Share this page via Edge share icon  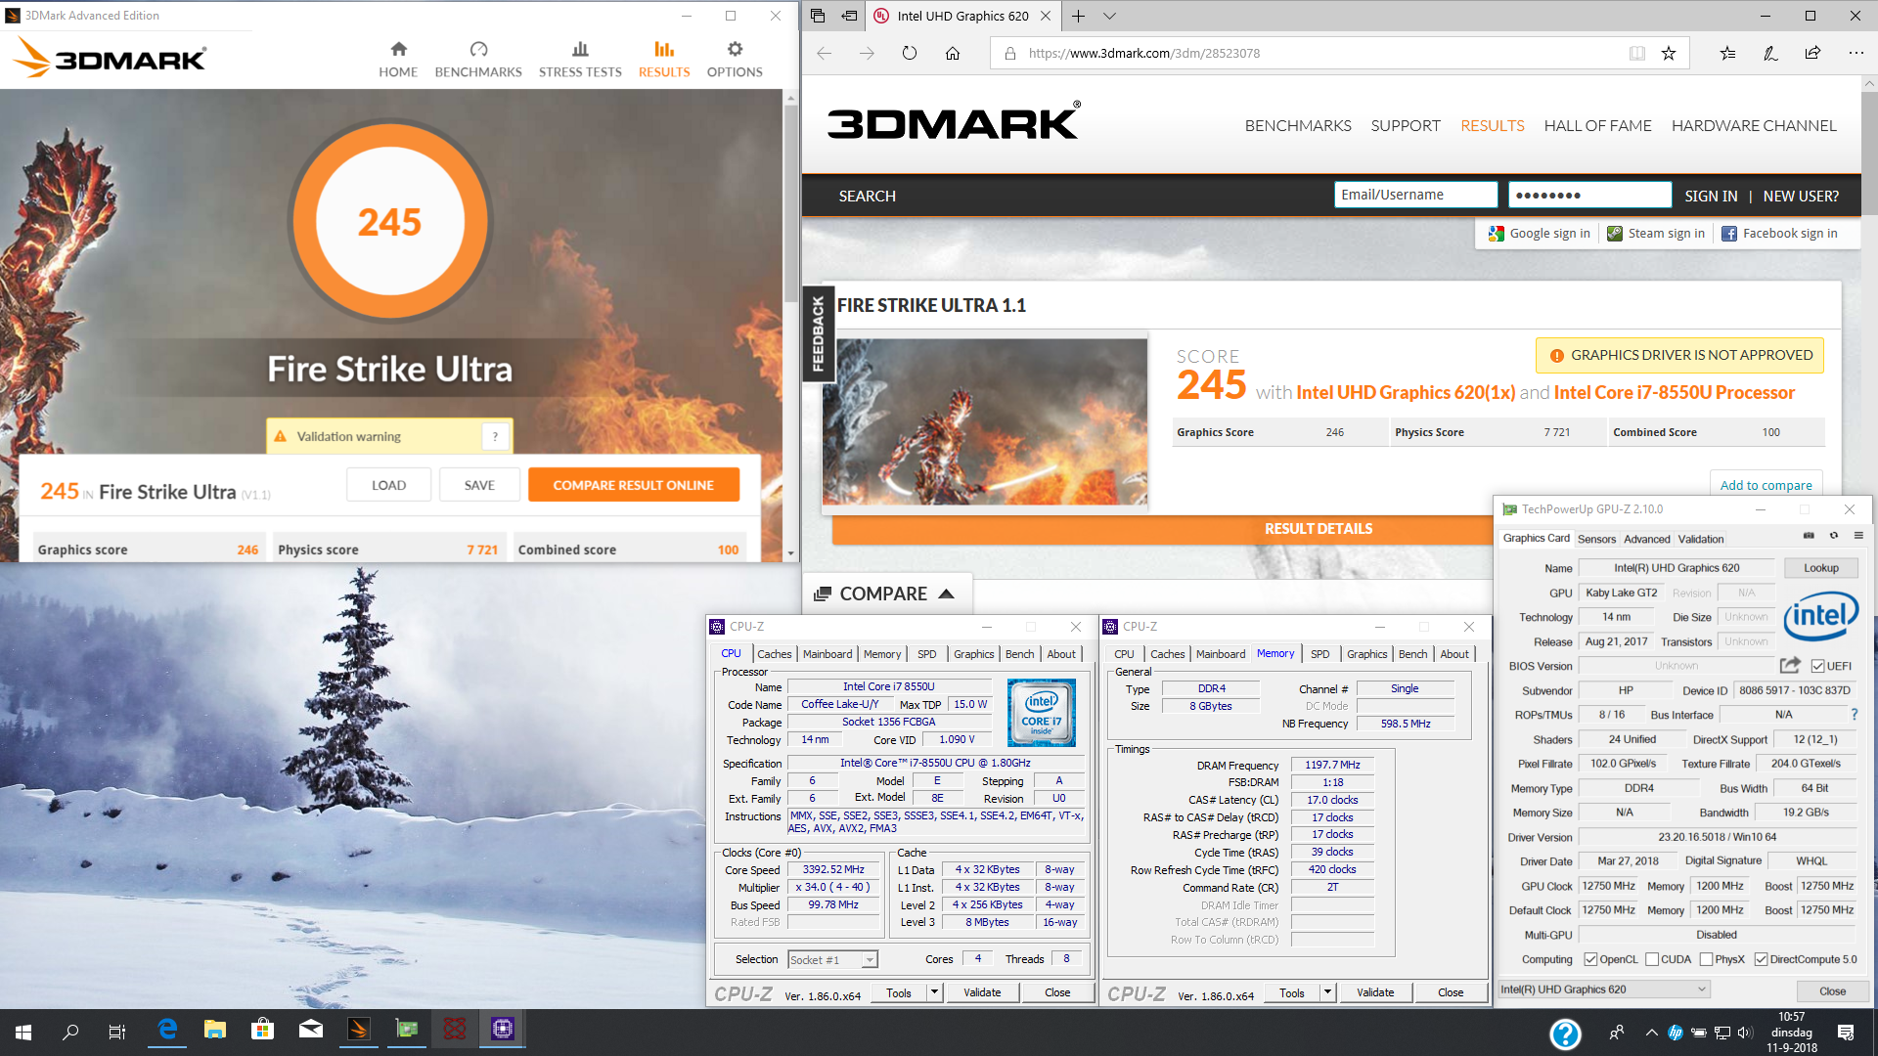tap(1812, 53)
